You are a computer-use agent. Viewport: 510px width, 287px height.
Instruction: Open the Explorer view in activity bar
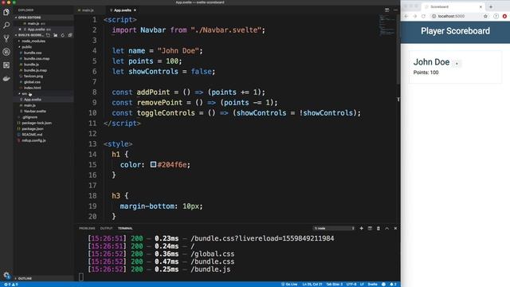tap(6, 13)
